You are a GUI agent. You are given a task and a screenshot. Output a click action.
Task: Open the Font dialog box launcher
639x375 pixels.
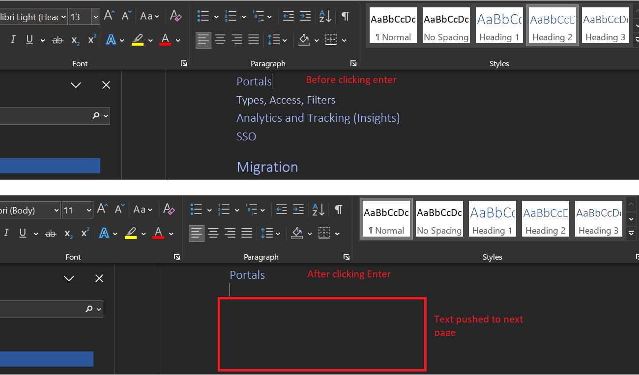[x=183, y=63]
